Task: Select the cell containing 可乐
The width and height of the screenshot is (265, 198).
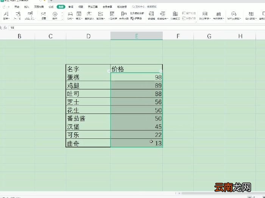Action: pyautogui.click(x=88, y=135)
